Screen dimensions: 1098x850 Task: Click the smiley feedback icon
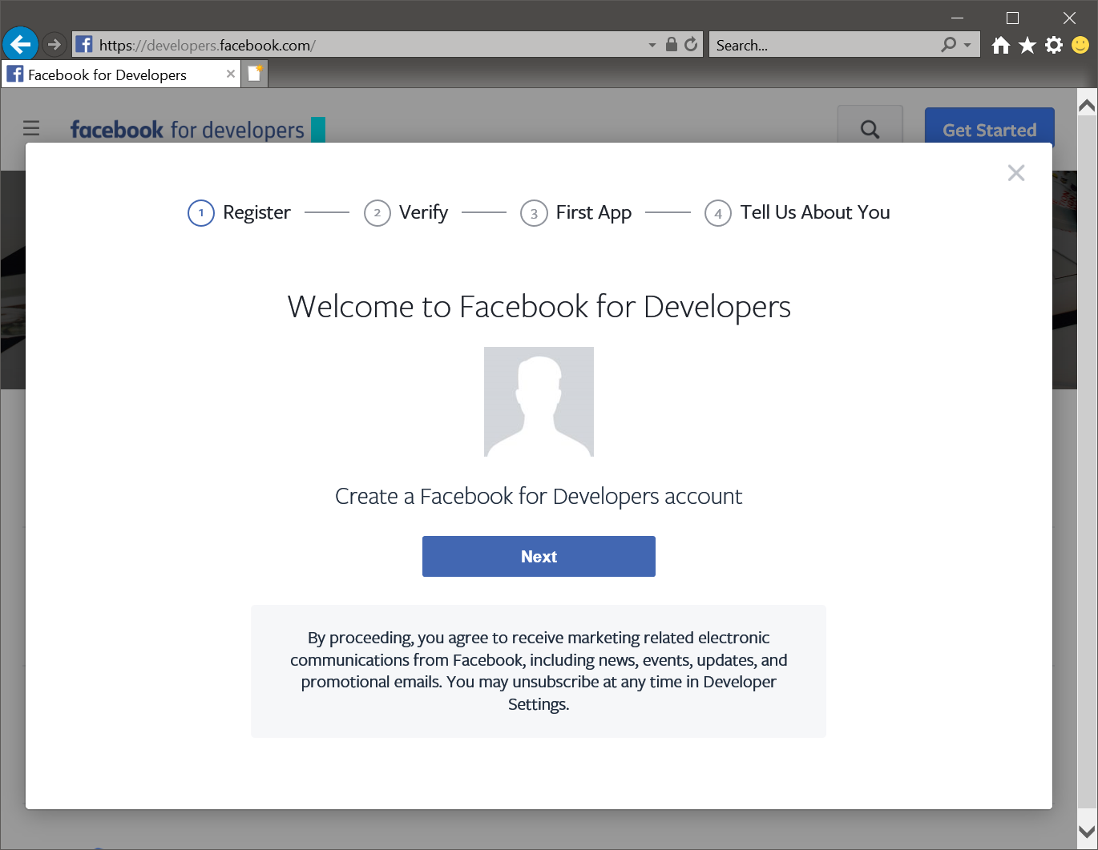click(x=1080, y=46)
